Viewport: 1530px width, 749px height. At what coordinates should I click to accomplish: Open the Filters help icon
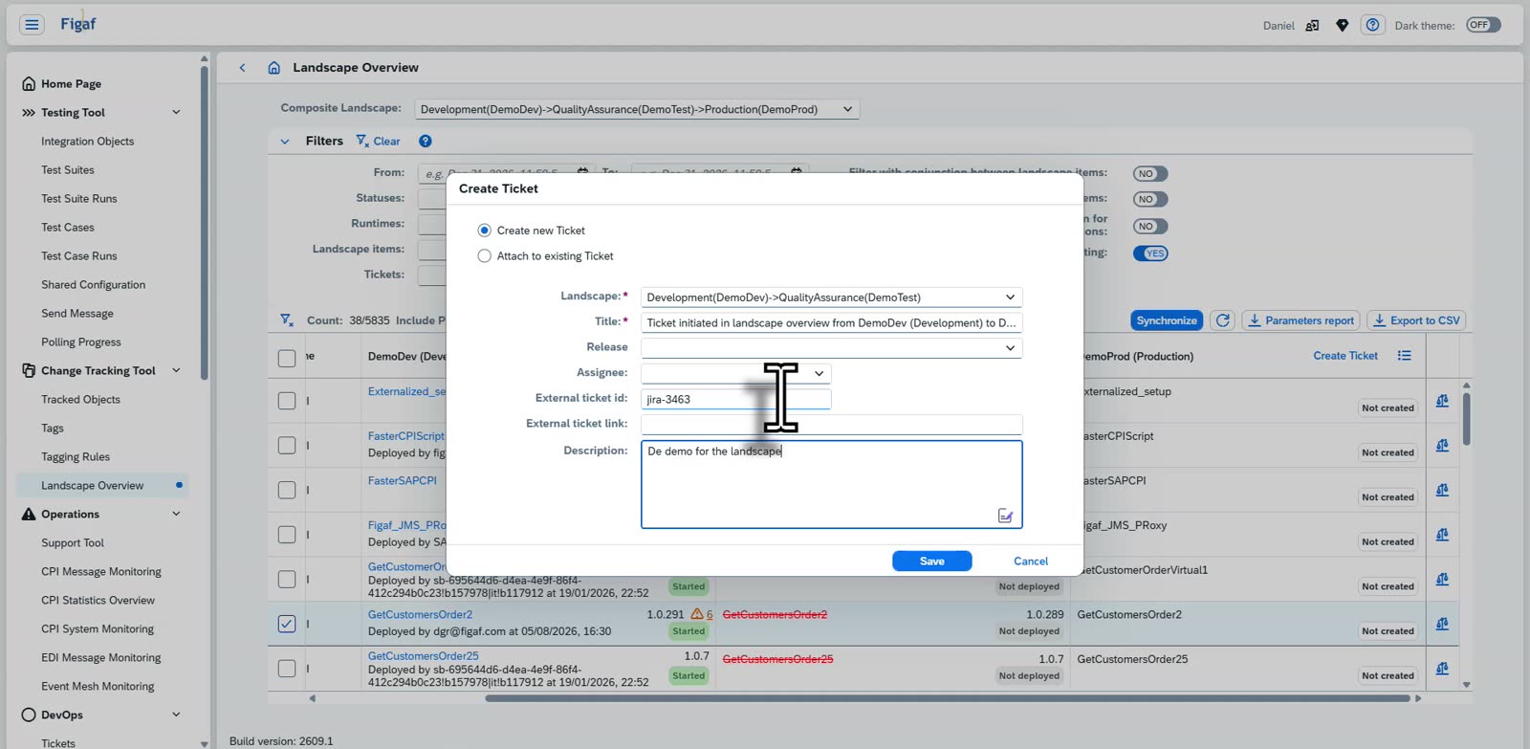coord(426,142)
